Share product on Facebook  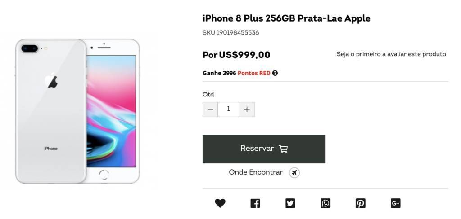[255, 203]
